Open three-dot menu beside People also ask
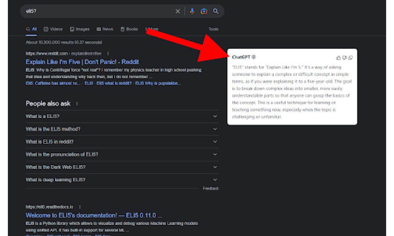 coord(77,103)
